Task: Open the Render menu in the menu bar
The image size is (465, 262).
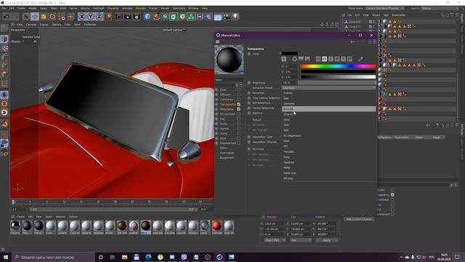Action: 165,8
